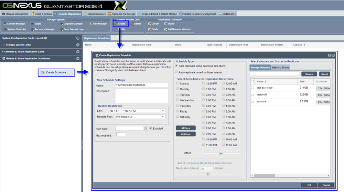The image size is (344, 192).
Task: Select Auto-replicate using day/hour selections
Action: 176,66
